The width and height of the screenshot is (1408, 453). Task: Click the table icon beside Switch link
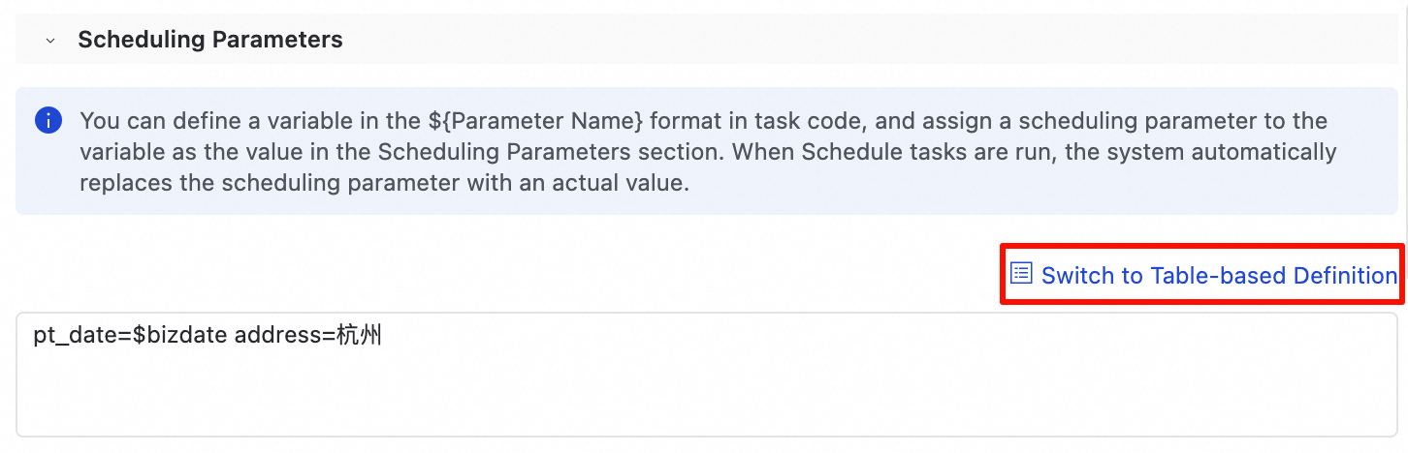pos(1021,274)
